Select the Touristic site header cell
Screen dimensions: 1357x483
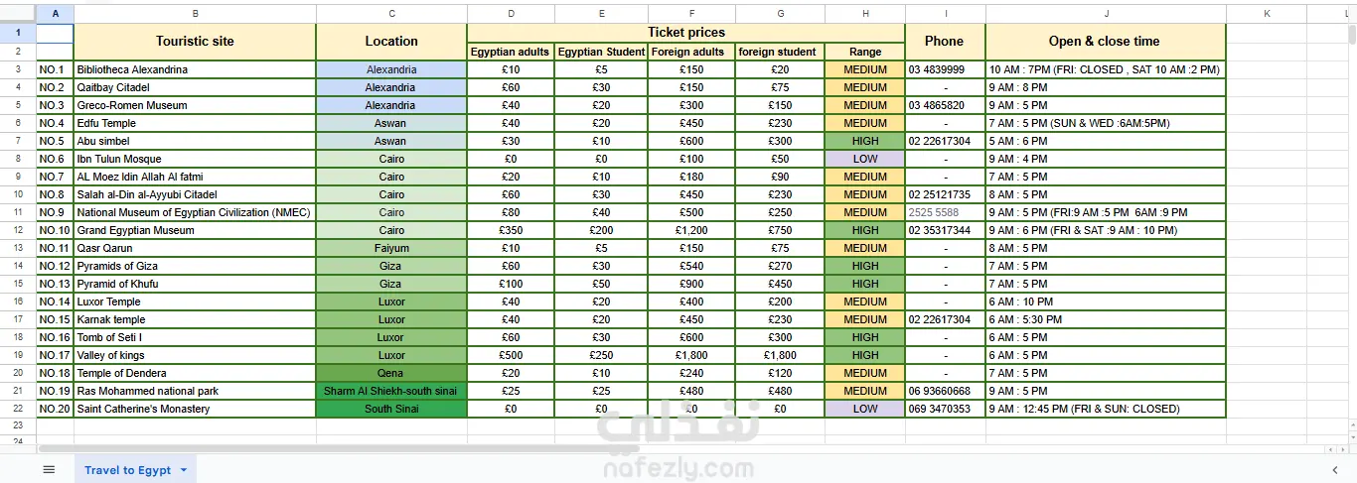pos(195,42)
